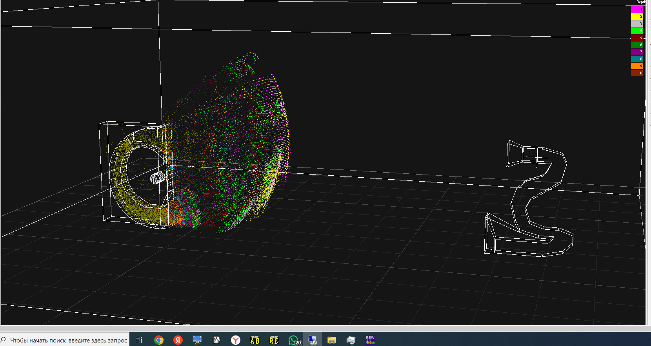The image size is (651, 346).
Task: Select depth 6 dark green swatch
Action: [x=637, y=45]
